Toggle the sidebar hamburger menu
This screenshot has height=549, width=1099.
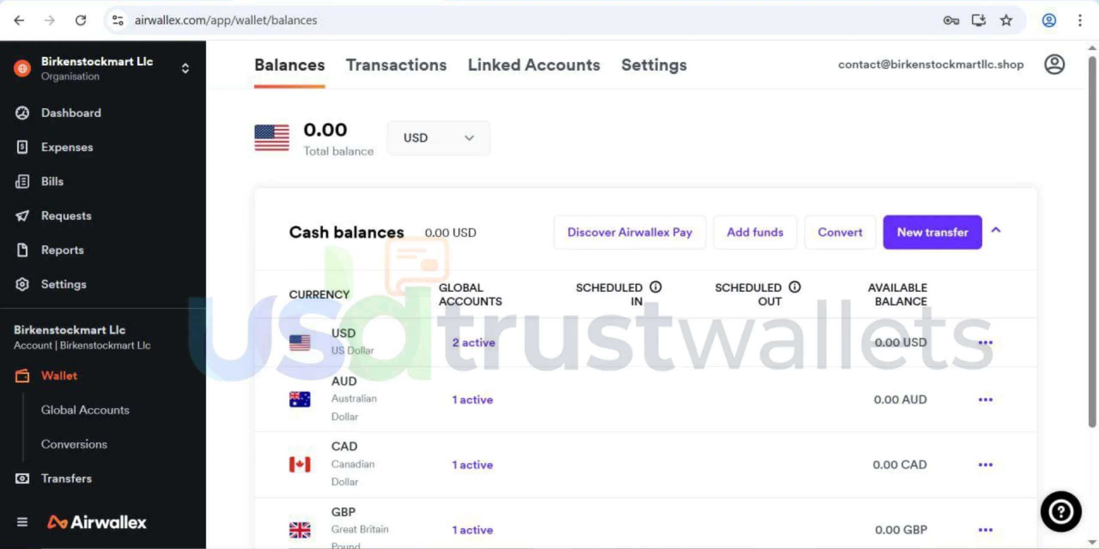point(22,522)
